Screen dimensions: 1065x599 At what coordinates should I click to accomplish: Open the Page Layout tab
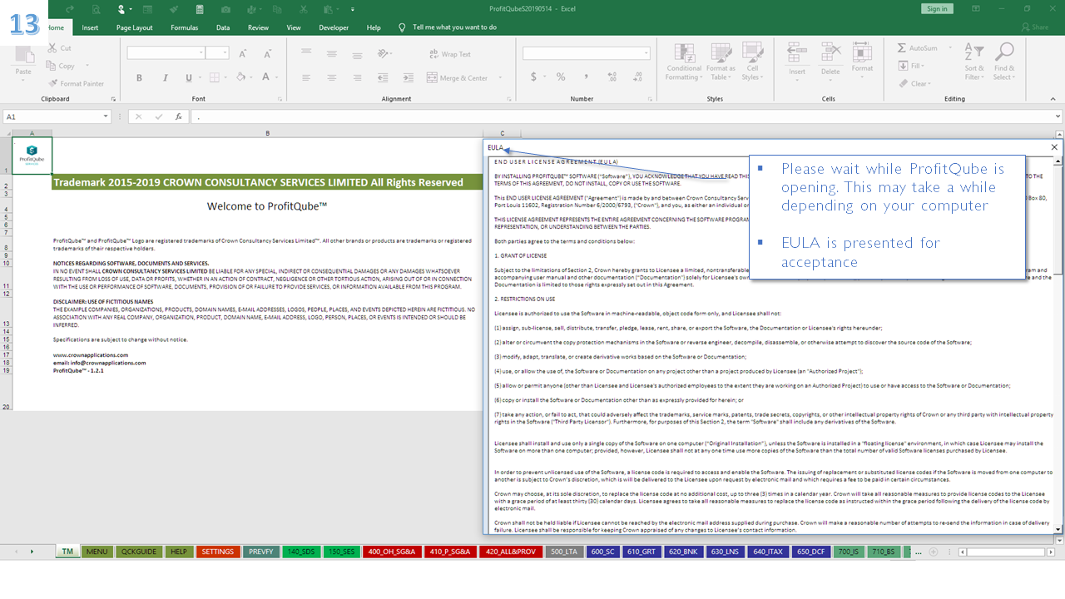(x=135, y=27)
